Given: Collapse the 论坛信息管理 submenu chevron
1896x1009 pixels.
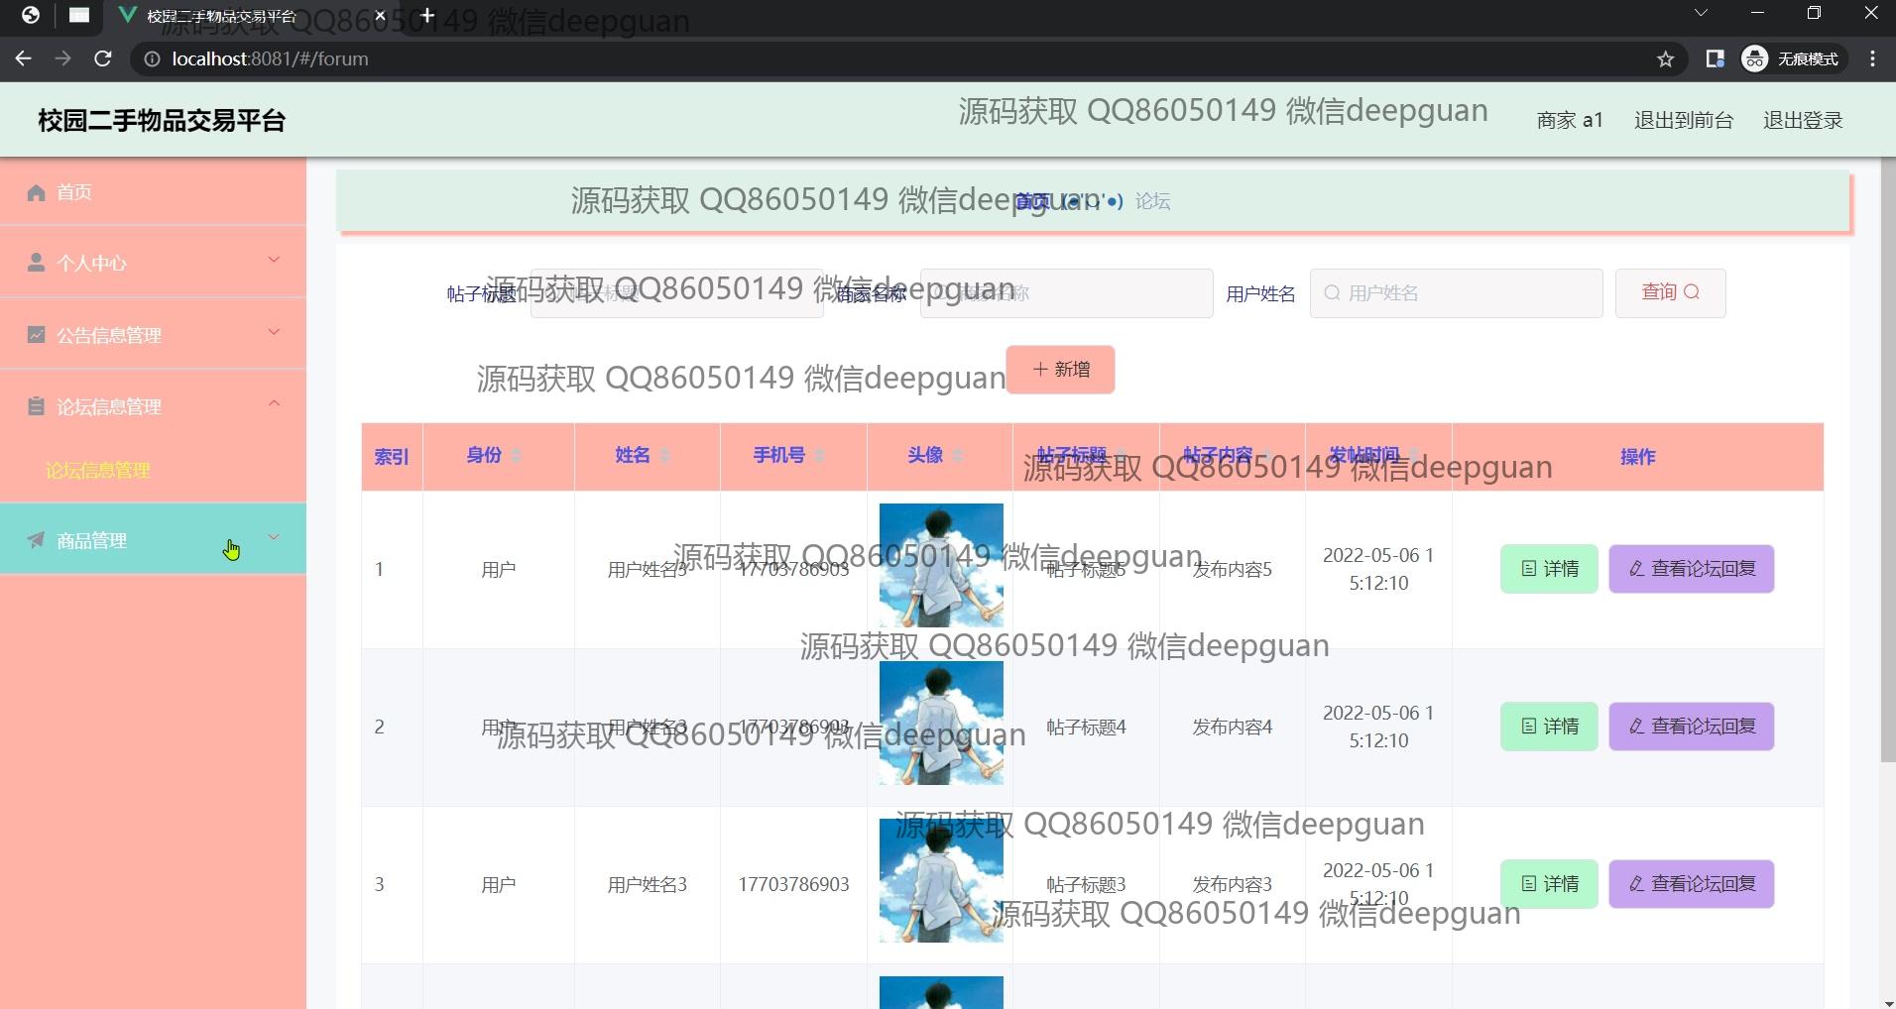Looking at the screenshot, I should [x=274, y=404].
